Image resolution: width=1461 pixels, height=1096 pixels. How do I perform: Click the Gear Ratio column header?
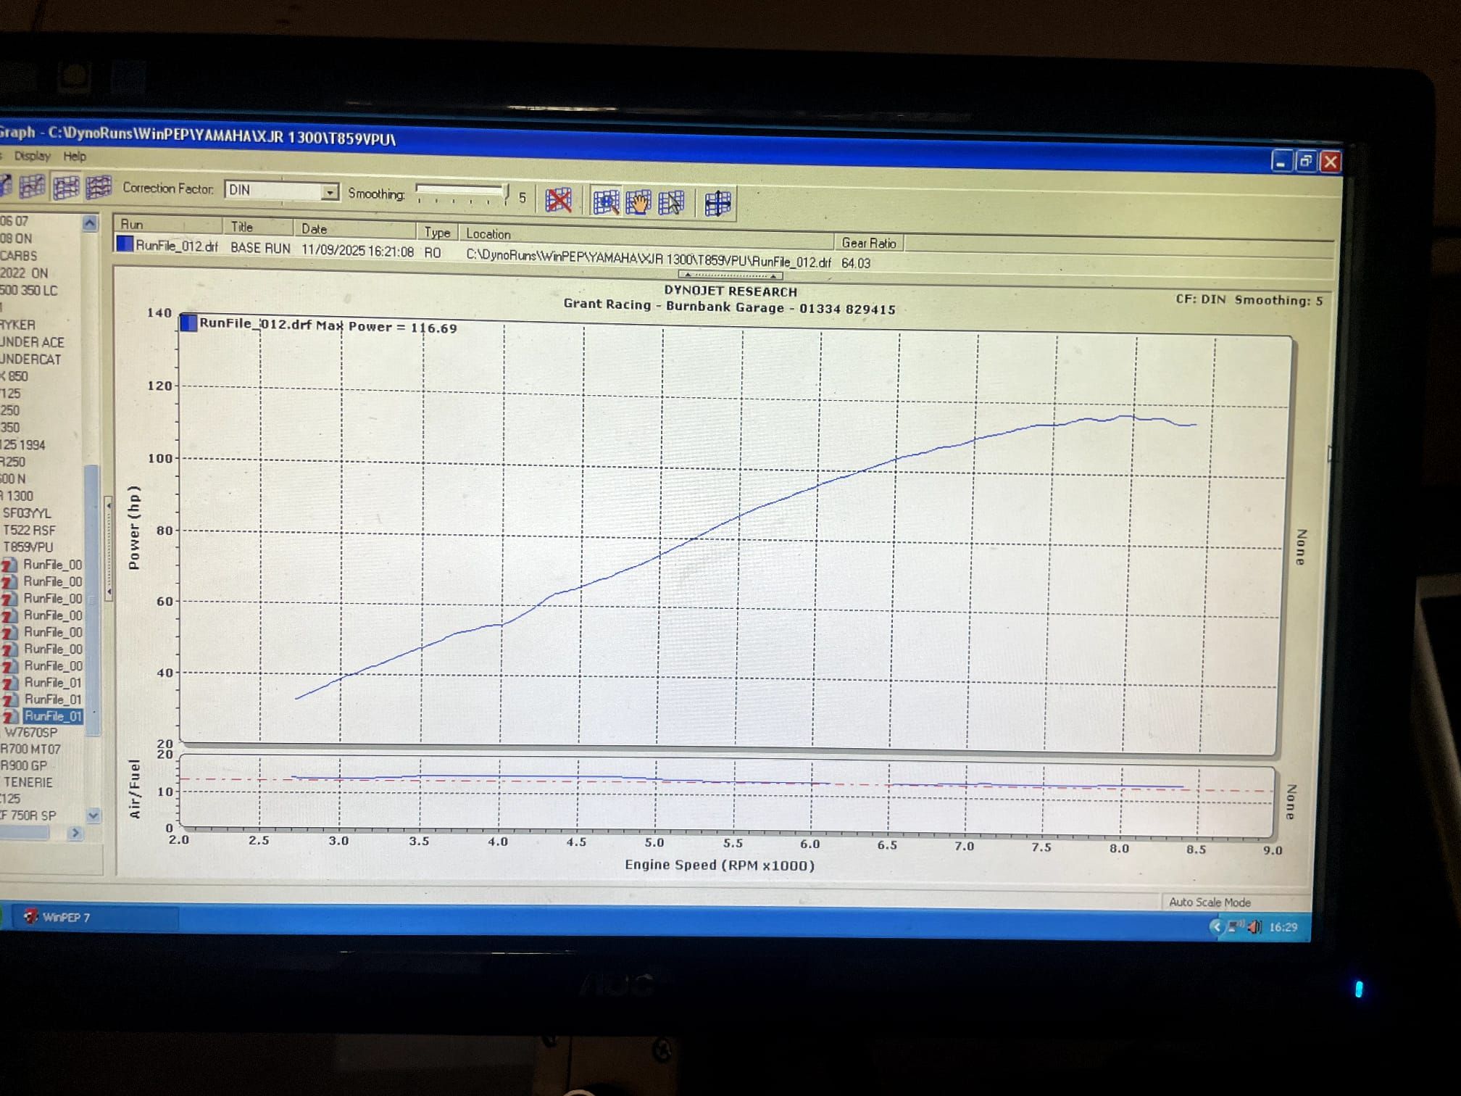(x=868, y=243)
